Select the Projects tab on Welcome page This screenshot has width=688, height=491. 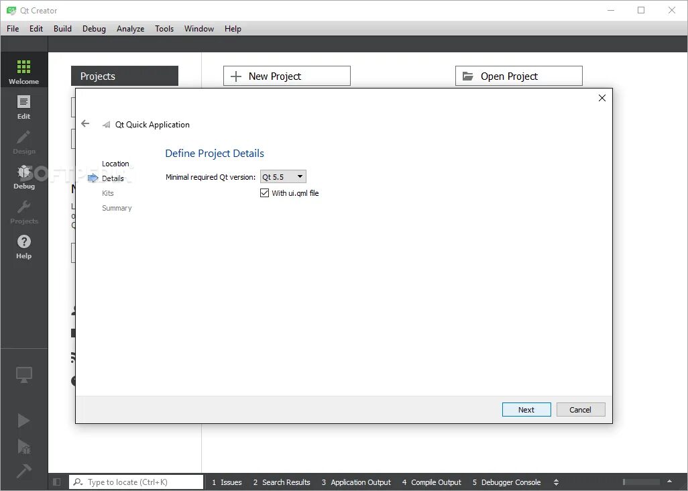click(125, 76)
